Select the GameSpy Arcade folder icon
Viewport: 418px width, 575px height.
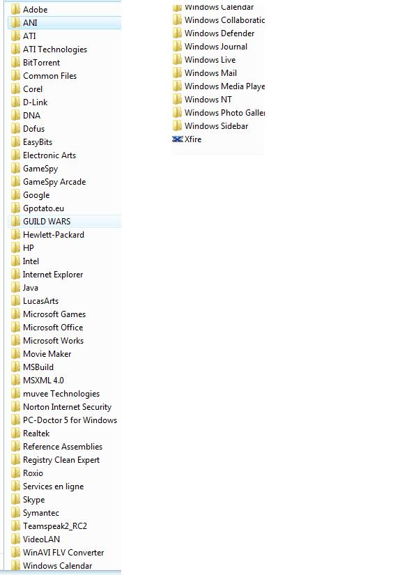pos(15,181)
